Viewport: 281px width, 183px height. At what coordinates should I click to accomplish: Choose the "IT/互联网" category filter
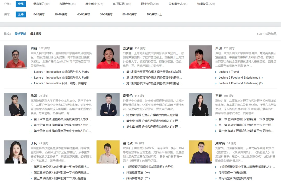pyautogui.click(x=122, y=4)
